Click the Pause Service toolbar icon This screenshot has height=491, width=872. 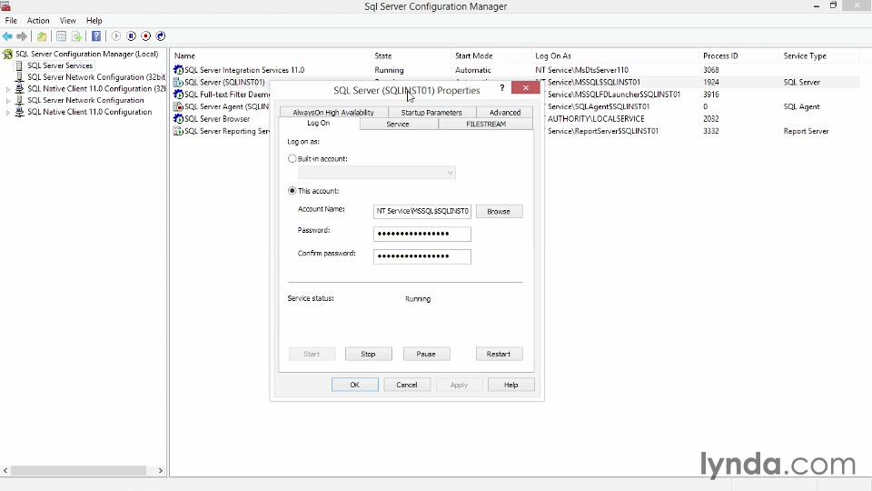point(131,36)
